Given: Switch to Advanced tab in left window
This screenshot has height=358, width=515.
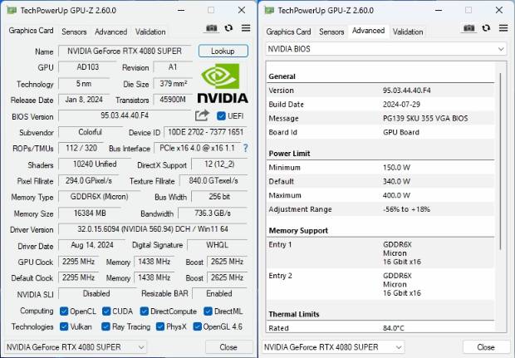Looking at the screenshot, I should click(111, 32).
